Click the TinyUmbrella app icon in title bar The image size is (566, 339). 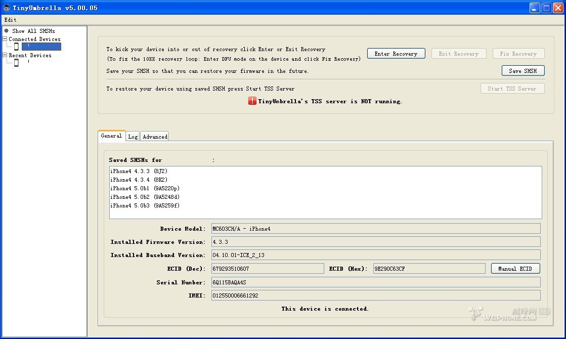coord(7,8)
